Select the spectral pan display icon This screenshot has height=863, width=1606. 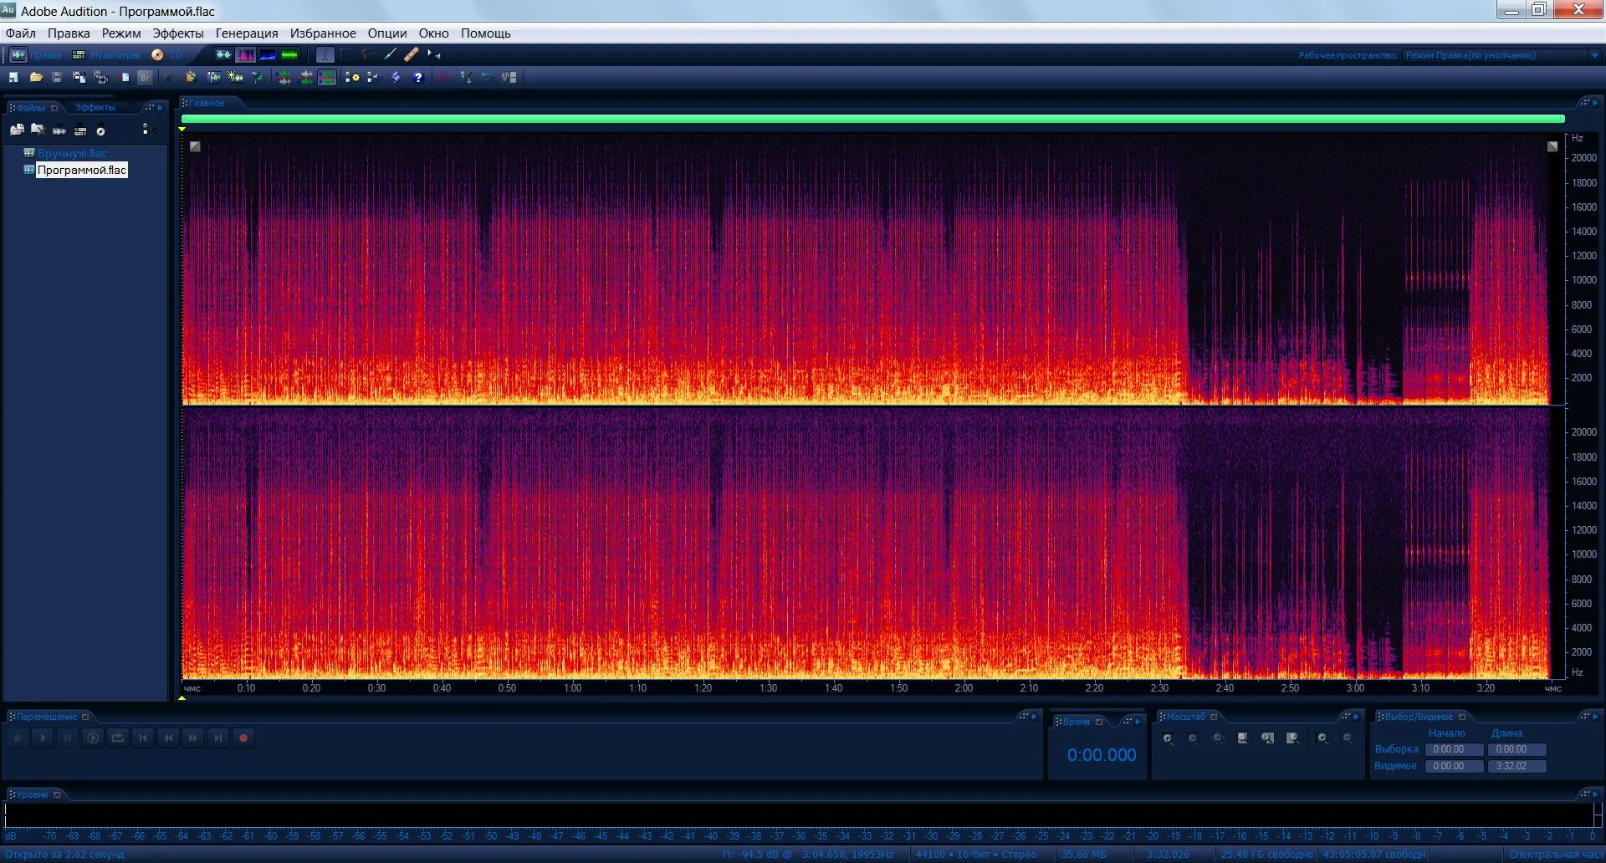click(x=268, y=55)
